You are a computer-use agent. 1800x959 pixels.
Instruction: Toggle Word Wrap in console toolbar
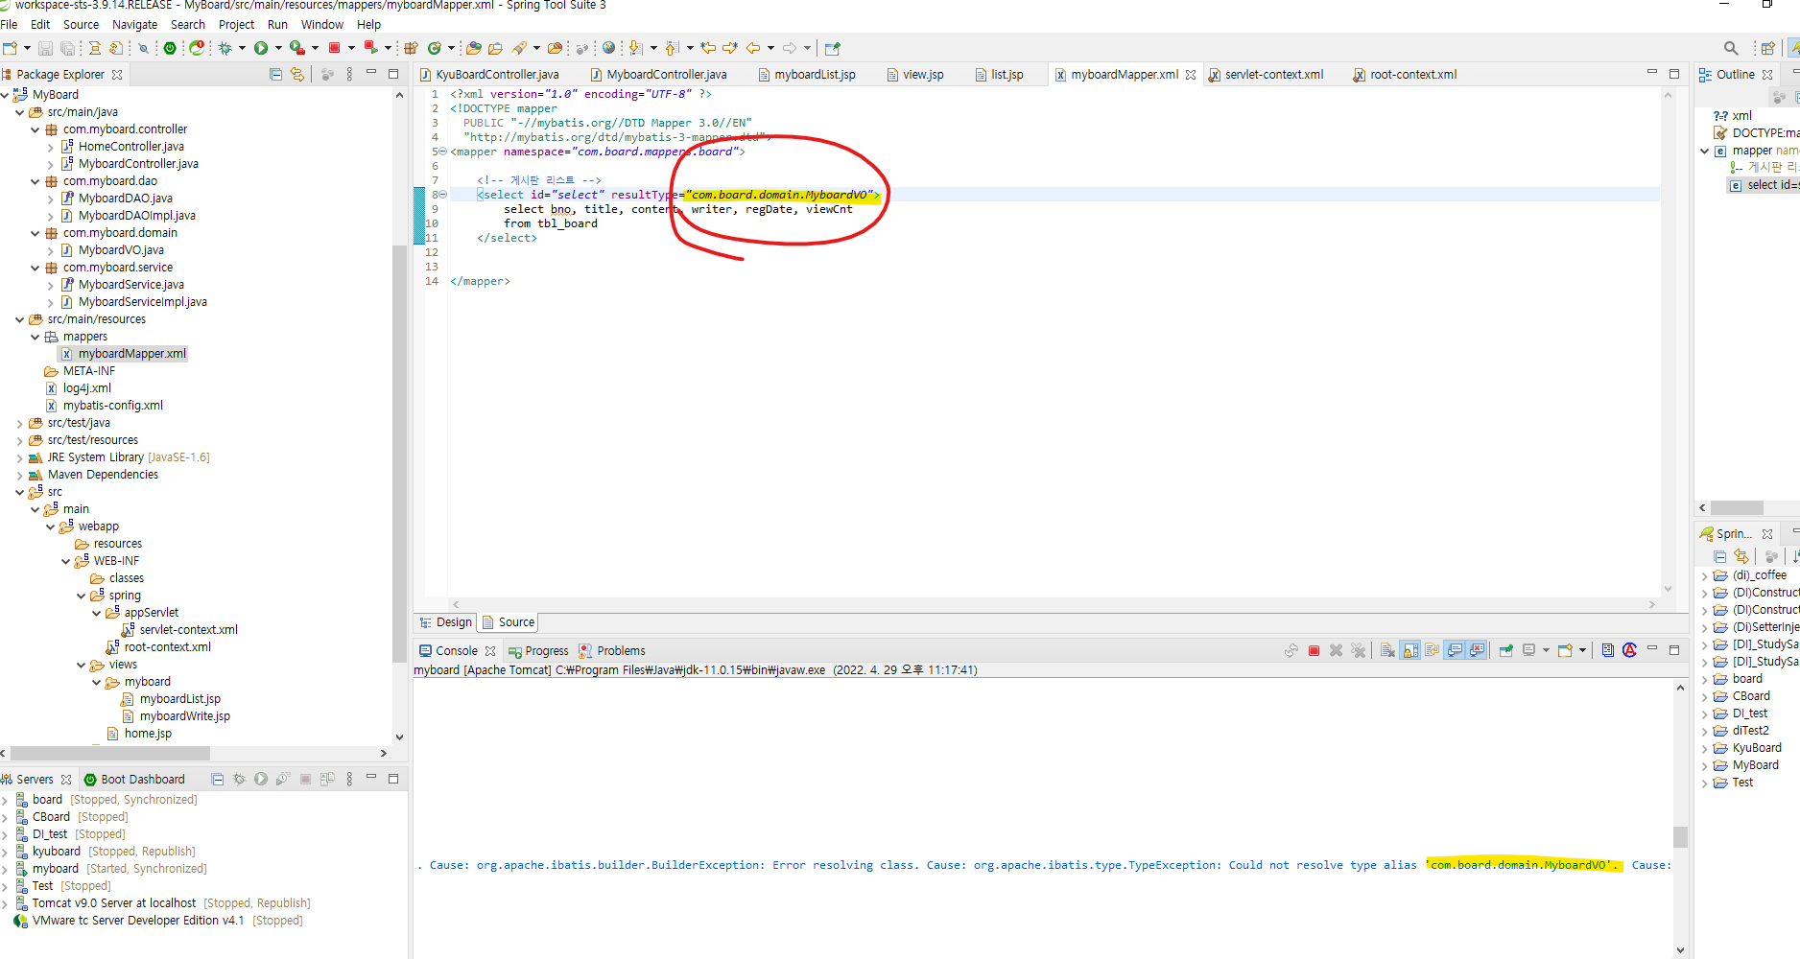[1433, 650]
